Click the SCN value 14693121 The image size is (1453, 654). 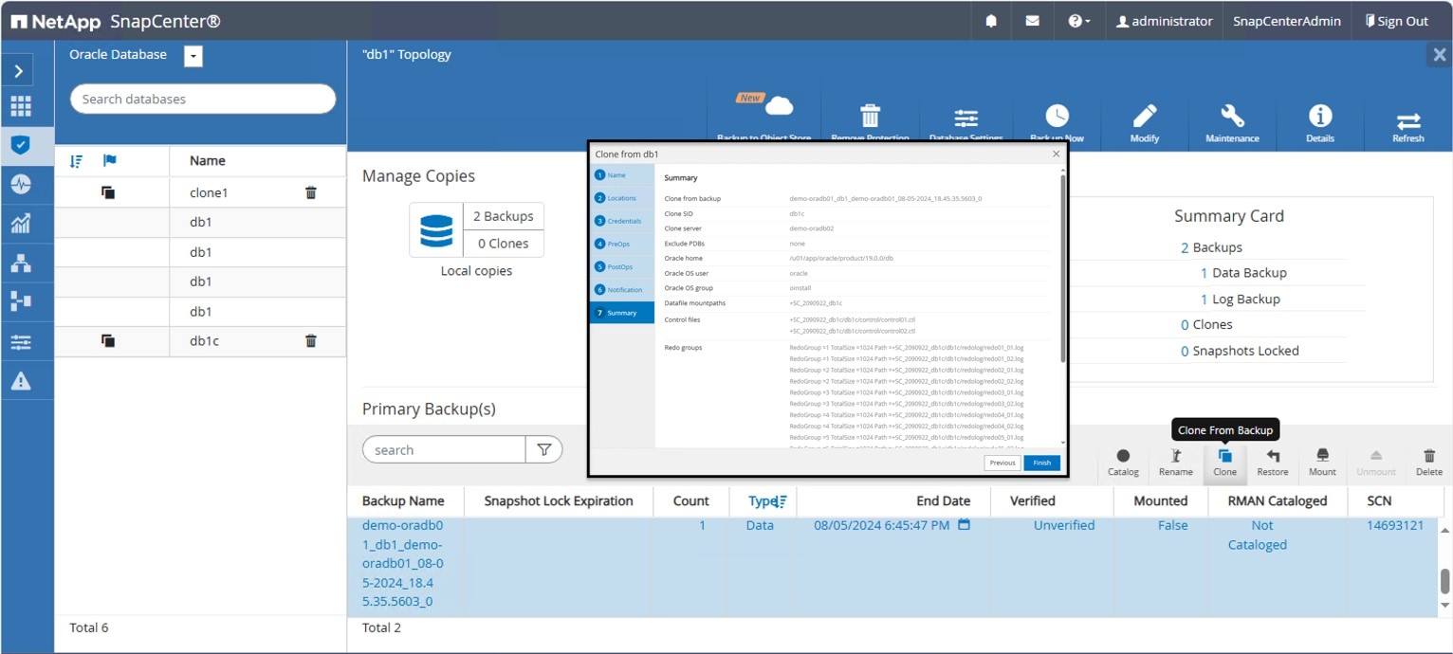(x=1395, y=525)
